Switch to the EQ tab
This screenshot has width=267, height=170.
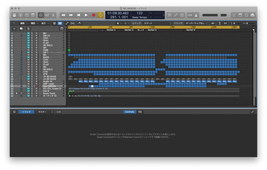pyautogui.click(x=140, y=112)
